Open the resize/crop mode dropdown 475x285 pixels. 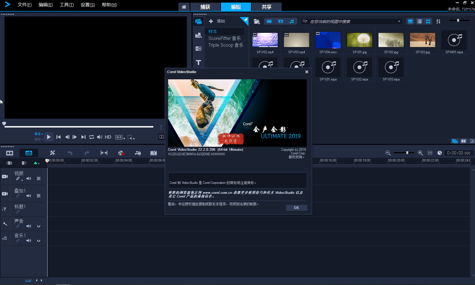(131, 137)
